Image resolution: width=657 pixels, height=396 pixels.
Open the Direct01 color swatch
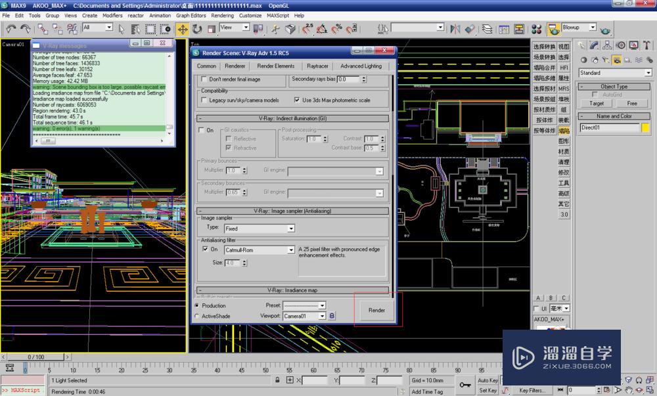point(646,127)
